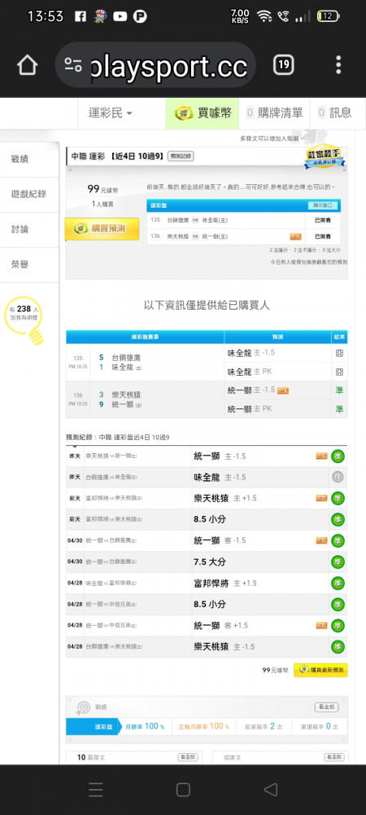Click orange tag on 樂天桃猿 主 +1.5 row
Screen dimensions: 366x815
coord(321,499)
